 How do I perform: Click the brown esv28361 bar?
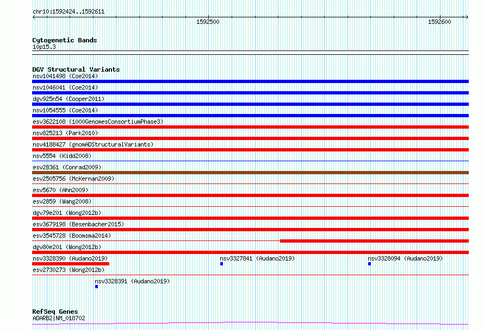pyautogui.click(x=250, y=173)
